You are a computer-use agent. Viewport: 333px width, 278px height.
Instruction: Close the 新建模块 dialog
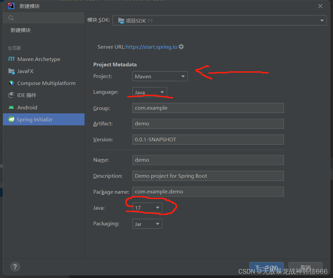click(320, 6)
